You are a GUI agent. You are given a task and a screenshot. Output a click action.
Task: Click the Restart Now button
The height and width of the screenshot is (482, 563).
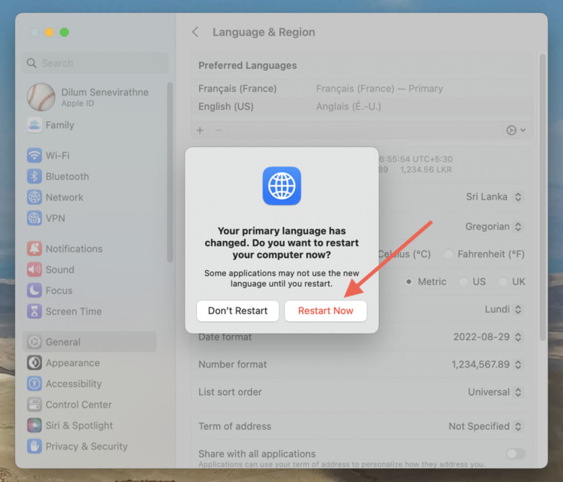point(325,311)
